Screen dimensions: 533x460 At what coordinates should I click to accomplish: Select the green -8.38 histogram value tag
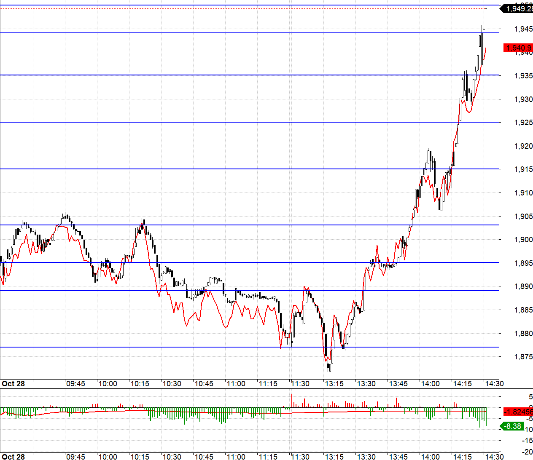click(x=513, y=426)
